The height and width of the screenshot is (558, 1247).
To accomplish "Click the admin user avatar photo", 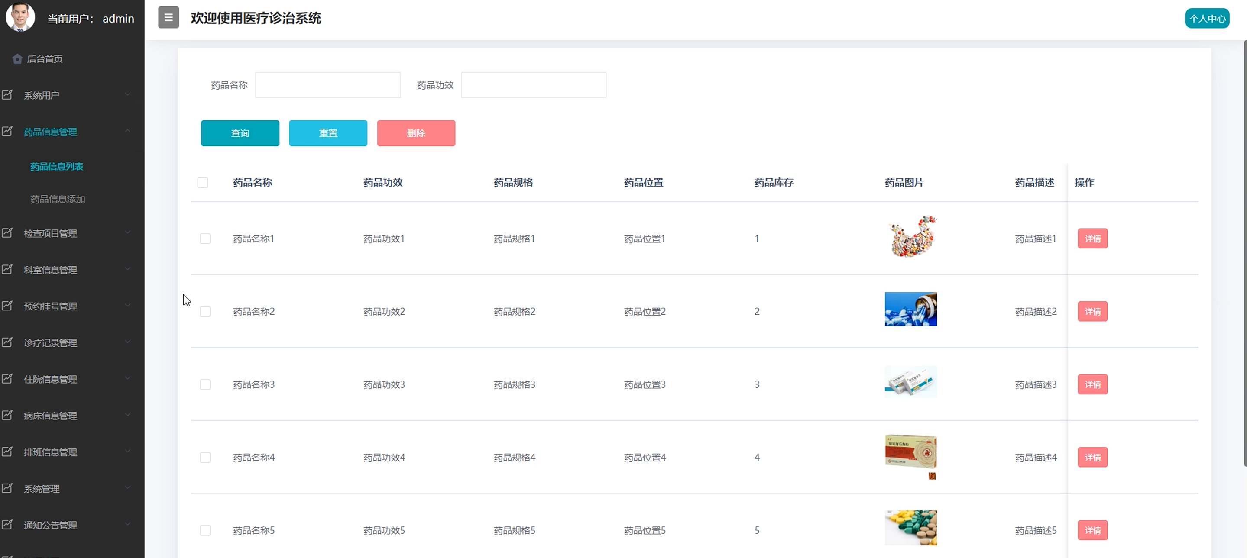I will tap(20, 17).
